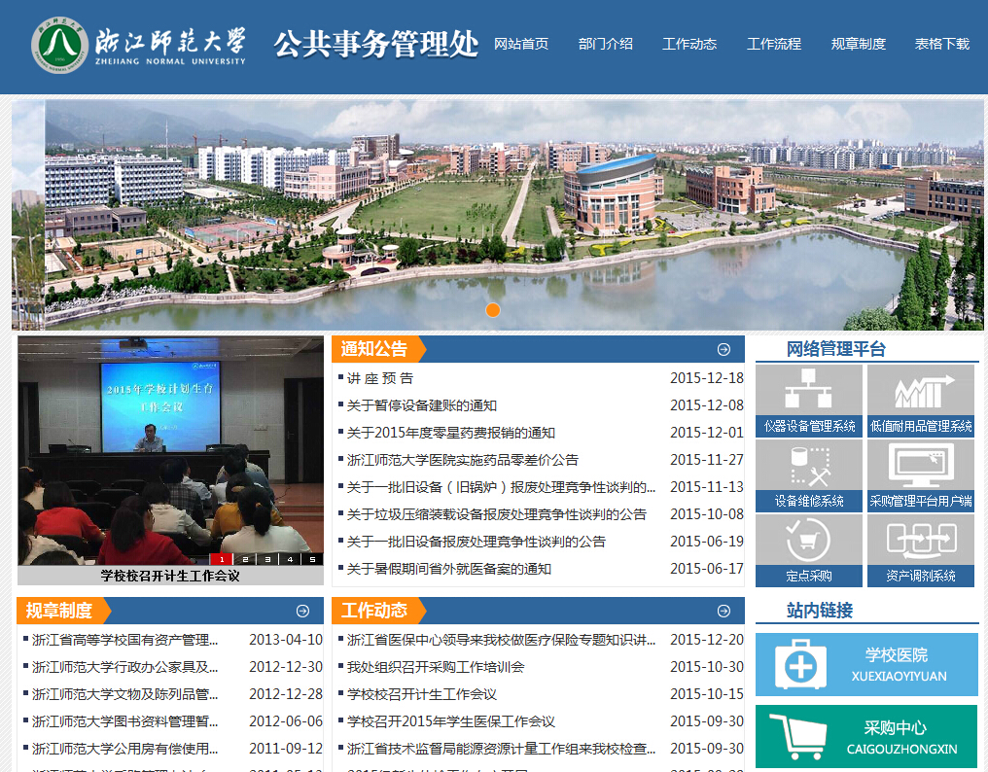Open the 讲 座 预 告 notice link
The width and height of the screenshot is (988, 772).
tap(380, 378)
